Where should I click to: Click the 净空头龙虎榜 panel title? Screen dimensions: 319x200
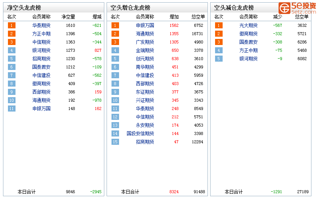point(24,8)
